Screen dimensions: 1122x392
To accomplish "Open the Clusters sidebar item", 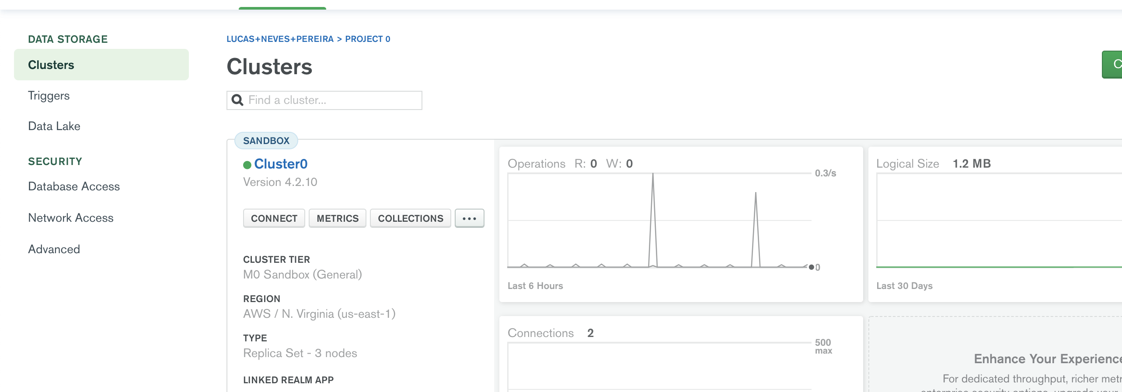I will pyautogui.click(x=101, y=65).
